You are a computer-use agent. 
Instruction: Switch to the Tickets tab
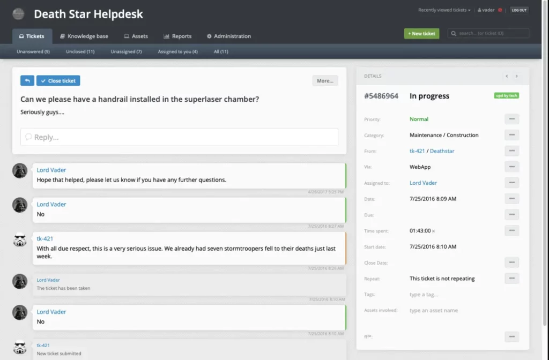tap(32, 36)
